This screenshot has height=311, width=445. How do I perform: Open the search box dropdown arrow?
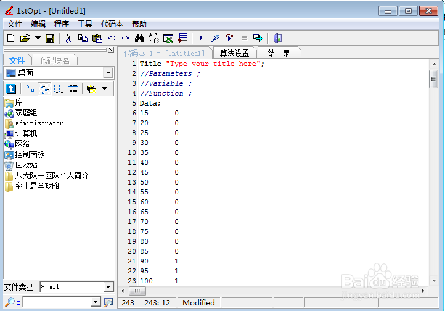coord(96,302)
